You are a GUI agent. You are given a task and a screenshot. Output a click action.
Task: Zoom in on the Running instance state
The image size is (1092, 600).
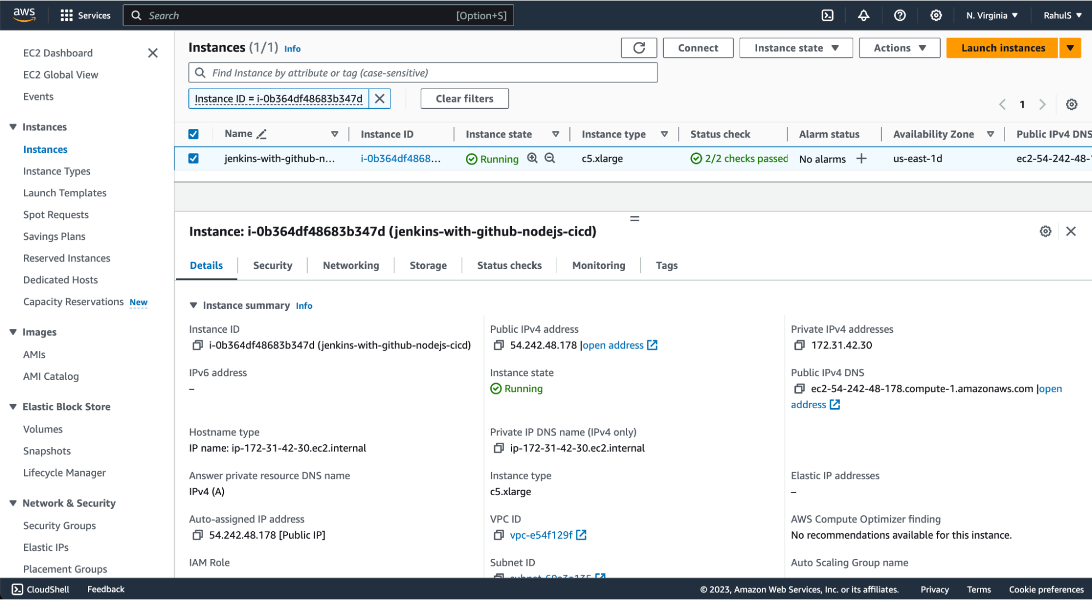[x=532, y=158]
